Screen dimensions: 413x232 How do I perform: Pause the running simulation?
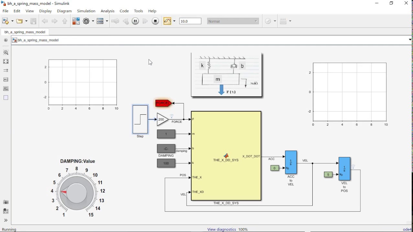(135, 21)
